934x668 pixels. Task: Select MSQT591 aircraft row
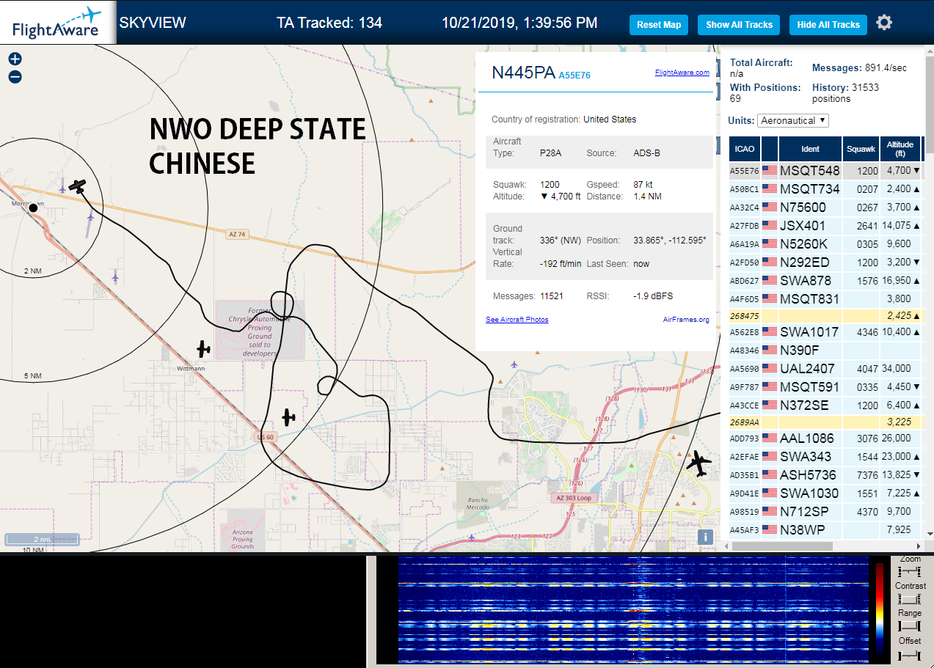tap(825, 387)
